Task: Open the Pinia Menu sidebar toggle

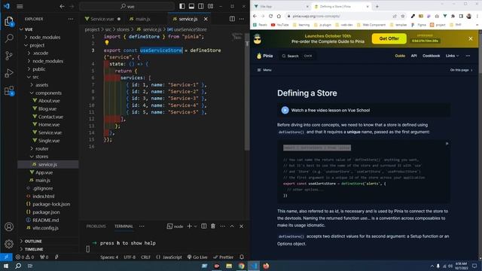Action: coord(264,70)
